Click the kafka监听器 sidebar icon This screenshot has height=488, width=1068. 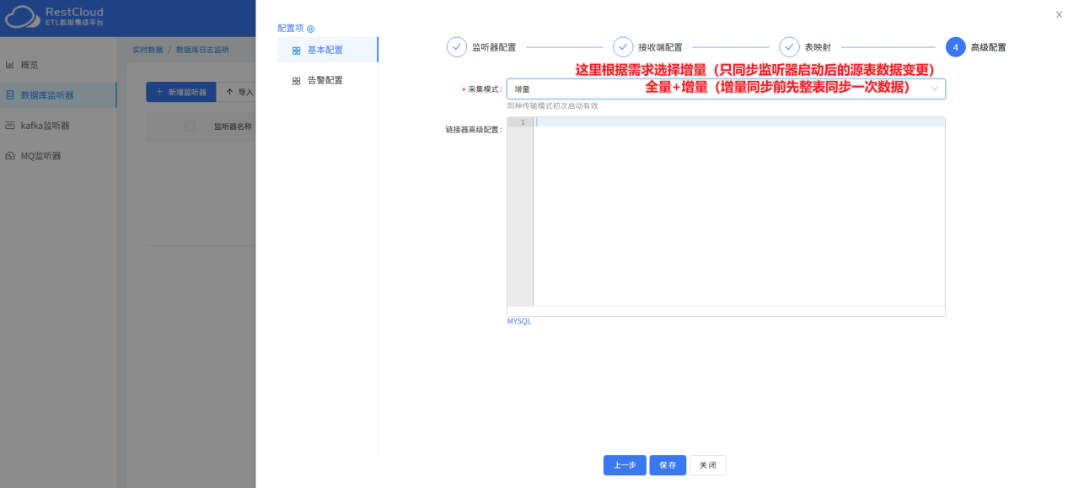tap(10, 126)
